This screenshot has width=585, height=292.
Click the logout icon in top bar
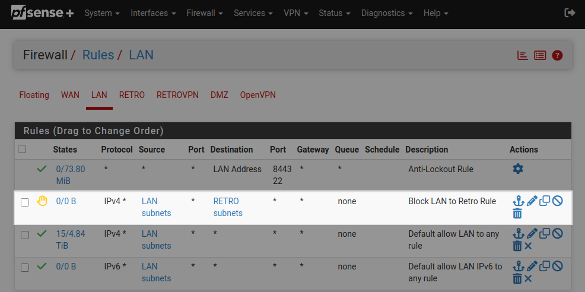coord(570,13)
